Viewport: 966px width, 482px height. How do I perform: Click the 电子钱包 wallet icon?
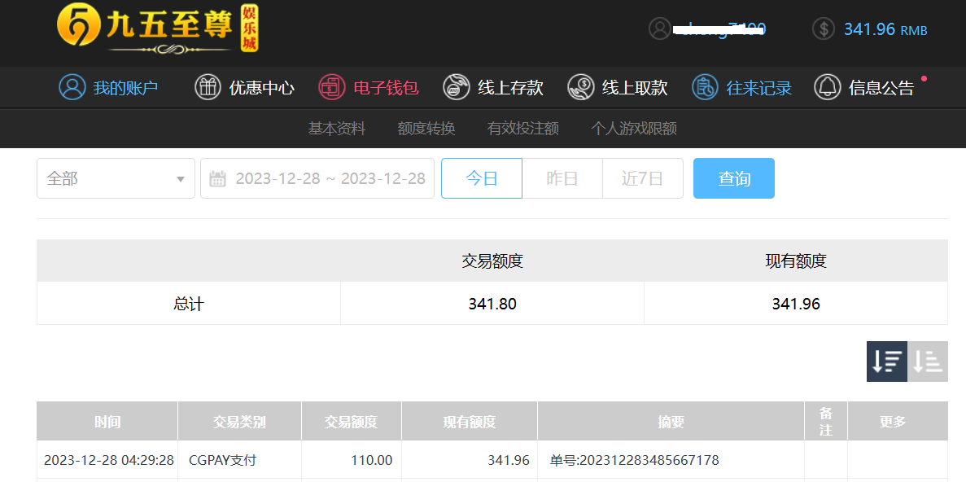(x=332, y=87)
